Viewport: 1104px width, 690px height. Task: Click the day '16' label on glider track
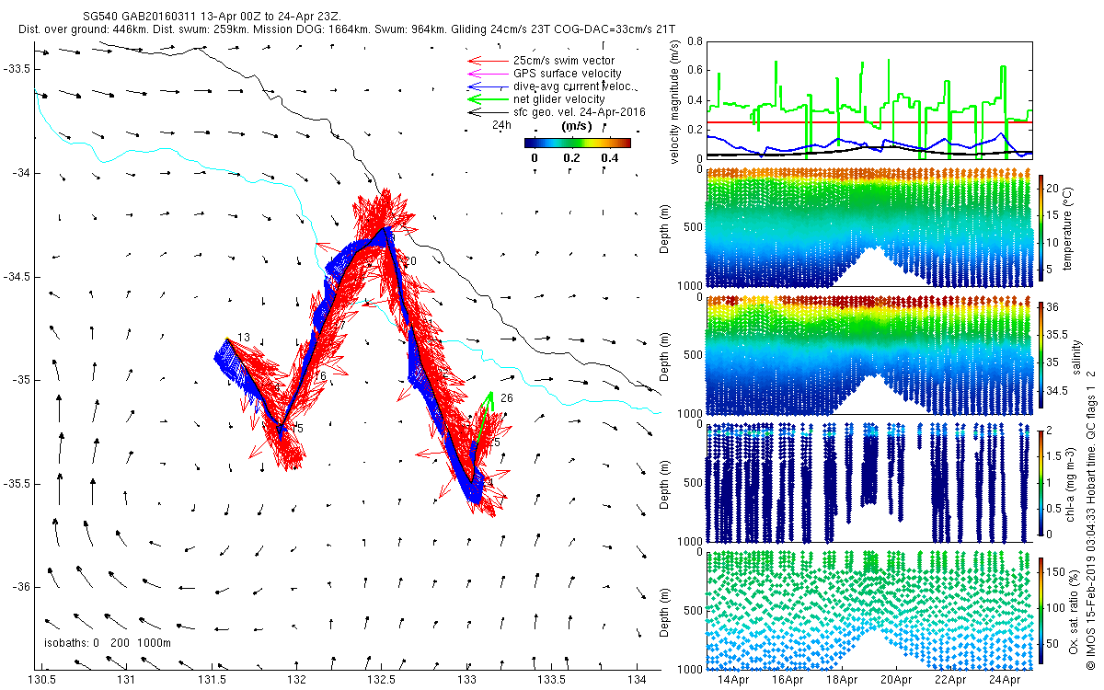(320, 376)
